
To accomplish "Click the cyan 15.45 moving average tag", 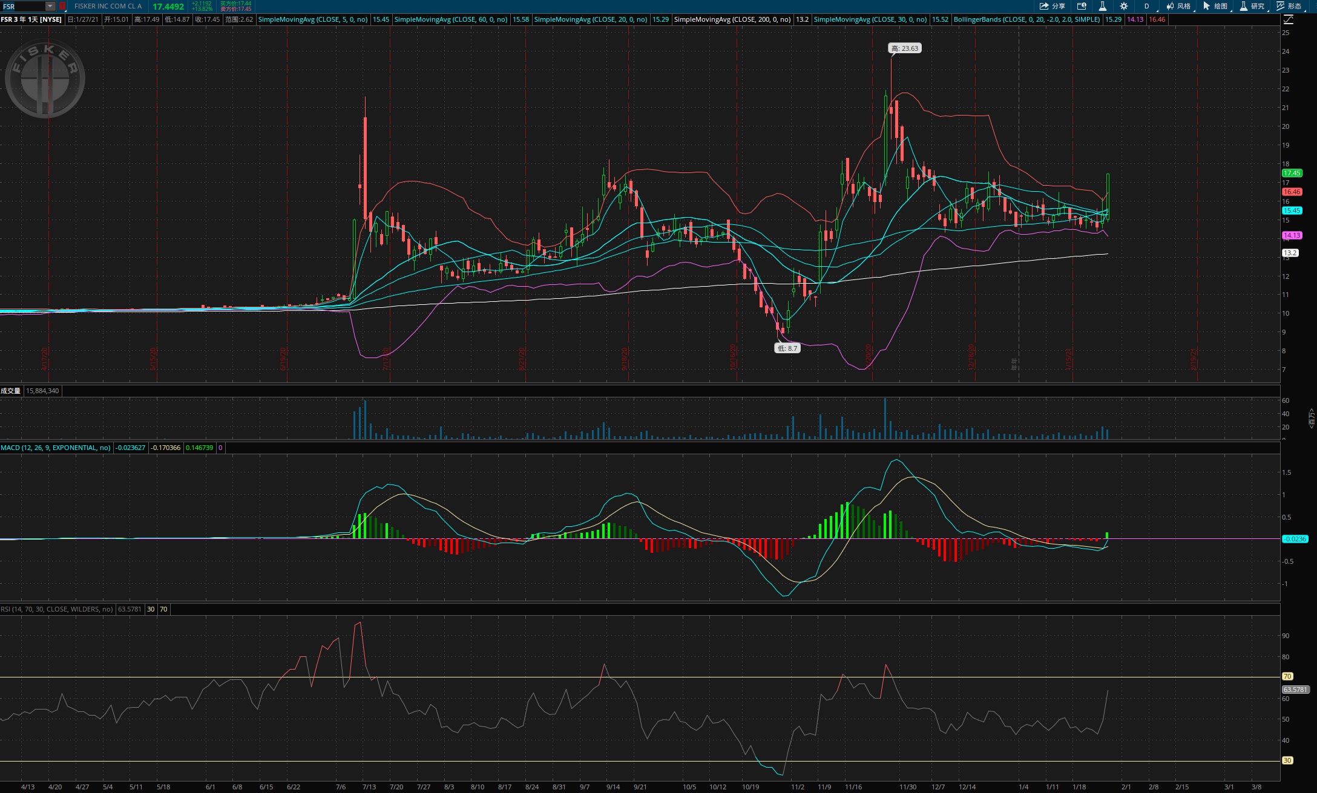I will coord(1292,210).
